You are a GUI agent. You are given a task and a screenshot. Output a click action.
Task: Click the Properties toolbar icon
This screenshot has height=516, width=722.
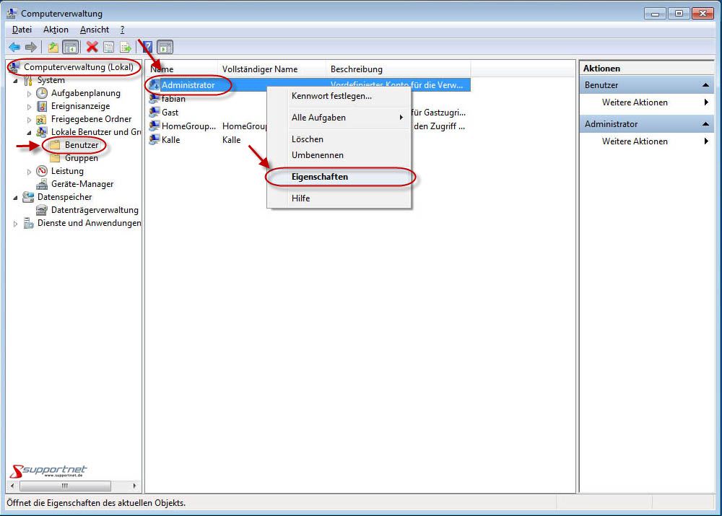point(108,47)
